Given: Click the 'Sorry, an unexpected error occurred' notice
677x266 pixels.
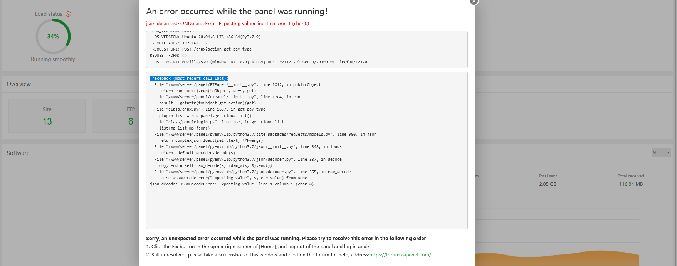Looking at the screenshot, I should coord(287,239).
